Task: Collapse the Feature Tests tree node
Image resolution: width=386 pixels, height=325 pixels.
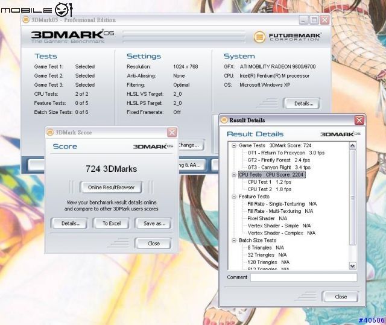Action: click(234, 197)
